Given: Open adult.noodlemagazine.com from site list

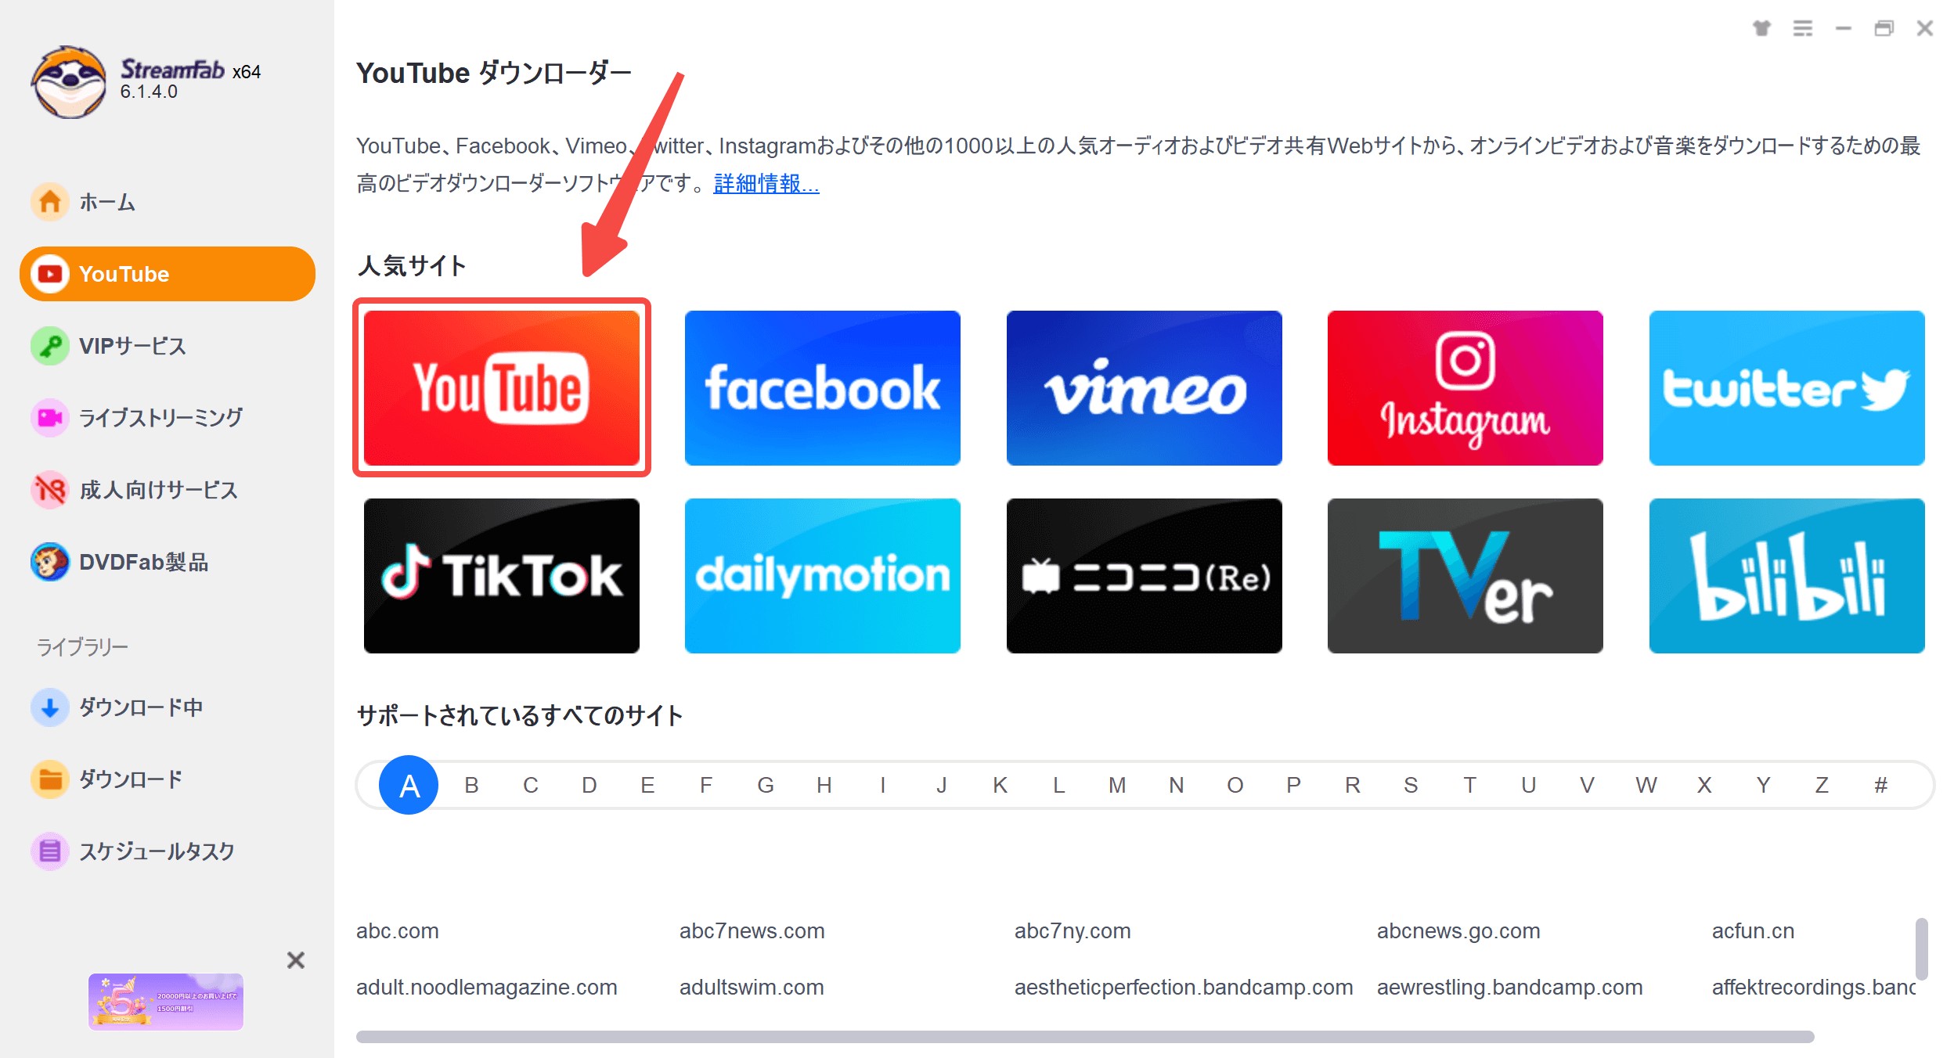Looking at the screenshot, I should tap(487, 988).
